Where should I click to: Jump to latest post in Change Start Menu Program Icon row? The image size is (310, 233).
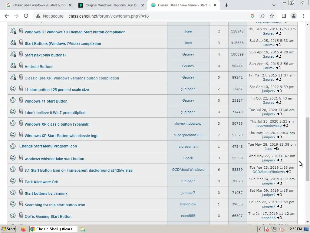click(276, 149)
